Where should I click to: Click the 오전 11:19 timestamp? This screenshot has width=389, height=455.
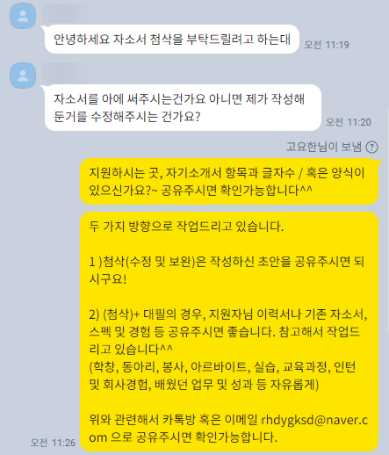click(x=327, y=45)
